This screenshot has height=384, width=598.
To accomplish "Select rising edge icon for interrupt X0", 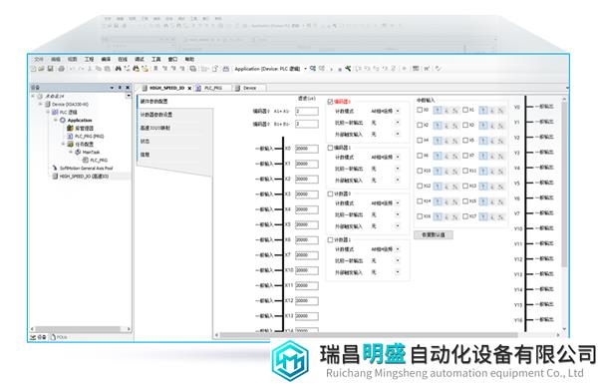I will coord(438,111).
